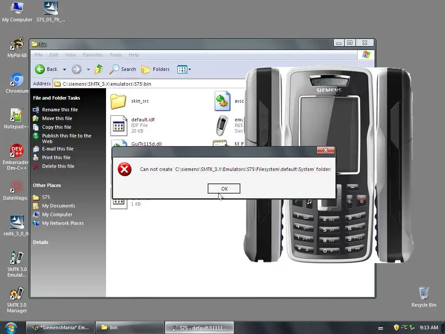The image size is (445, 334).
Task: Open the Views dropdown button
Action: click(184, 69)
